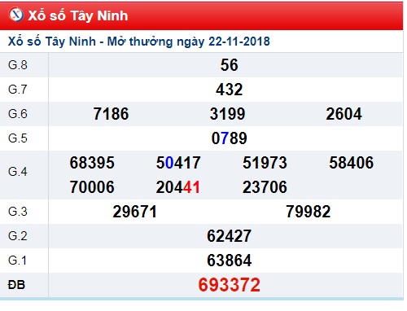Screen dimensions: 407x311
Task: Select the G.1 result 63864
Action: pyautogui.click(x=230, y=261)
